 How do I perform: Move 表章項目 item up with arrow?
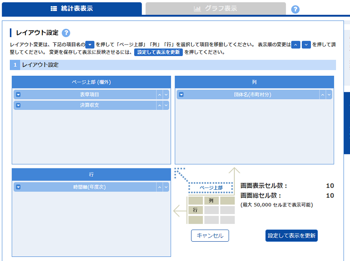coord(160,95)
